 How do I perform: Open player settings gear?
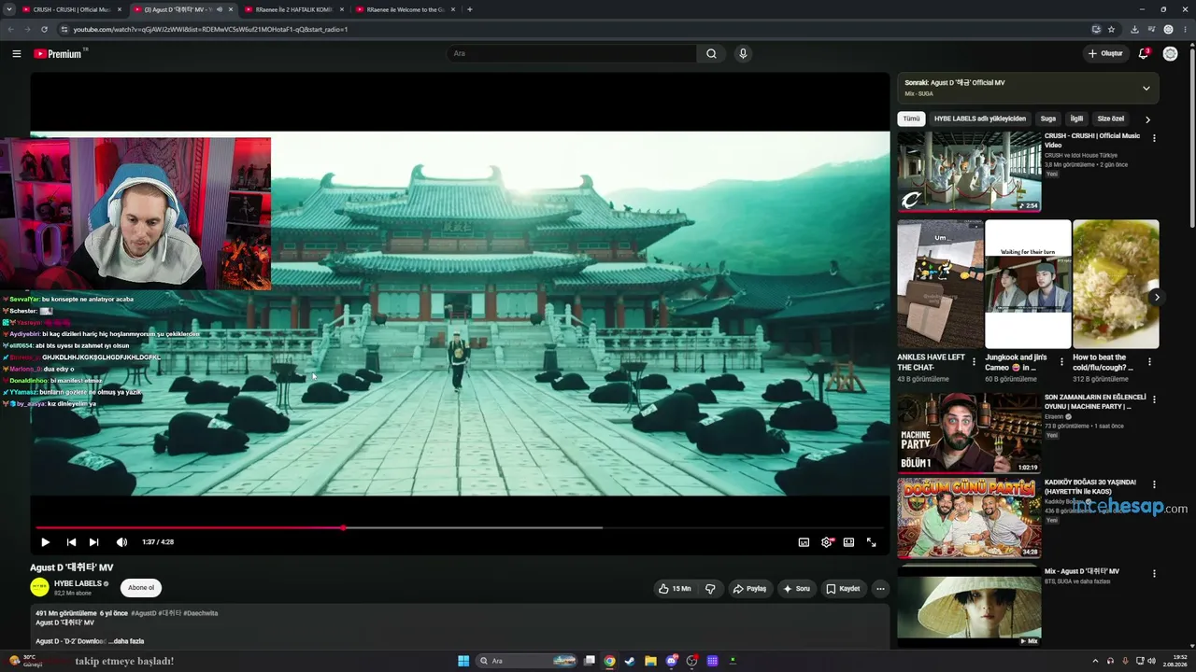(827, 542)
